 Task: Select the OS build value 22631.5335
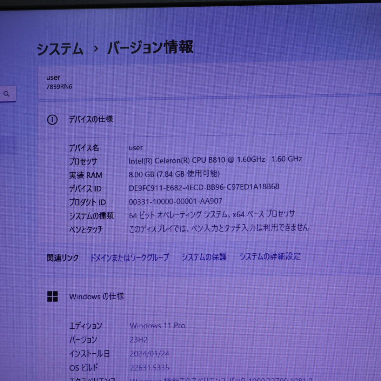(x=150, y=368)
